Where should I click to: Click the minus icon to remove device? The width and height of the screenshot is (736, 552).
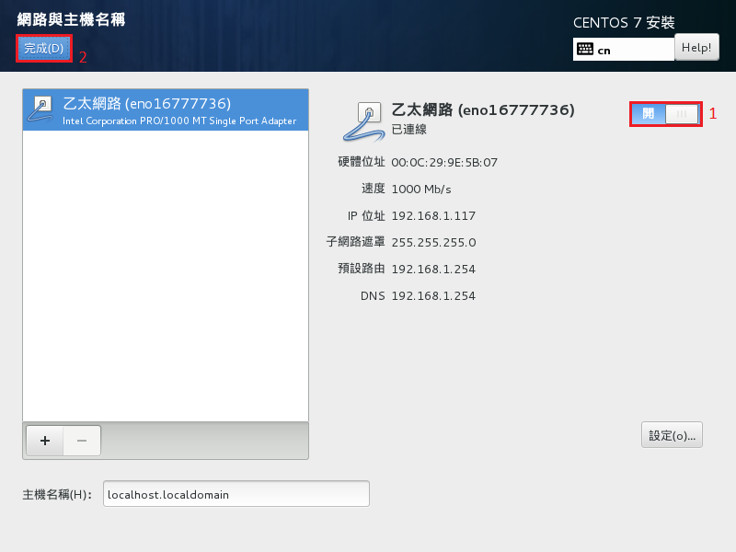(82, 441)
